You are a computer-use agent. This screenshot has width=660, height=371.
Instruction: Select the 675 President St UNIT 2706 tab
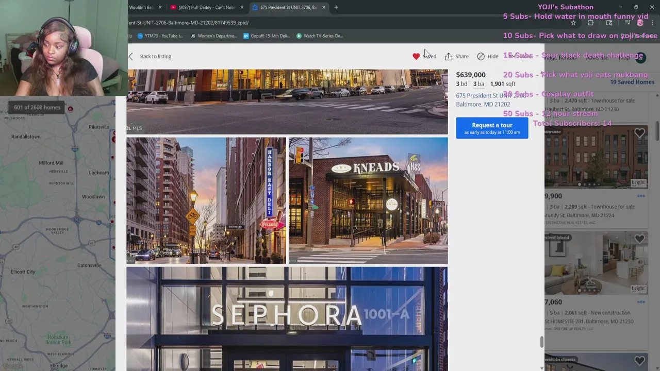[288, 7]
